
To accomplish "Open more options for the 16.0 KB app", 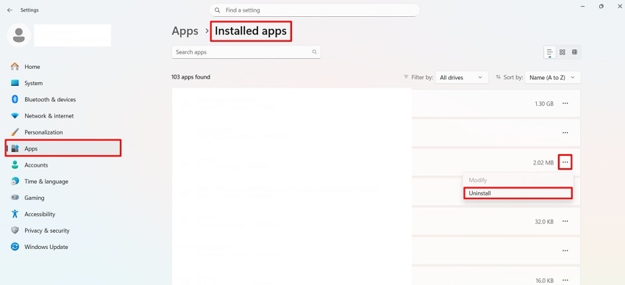I will click(565, 280).
